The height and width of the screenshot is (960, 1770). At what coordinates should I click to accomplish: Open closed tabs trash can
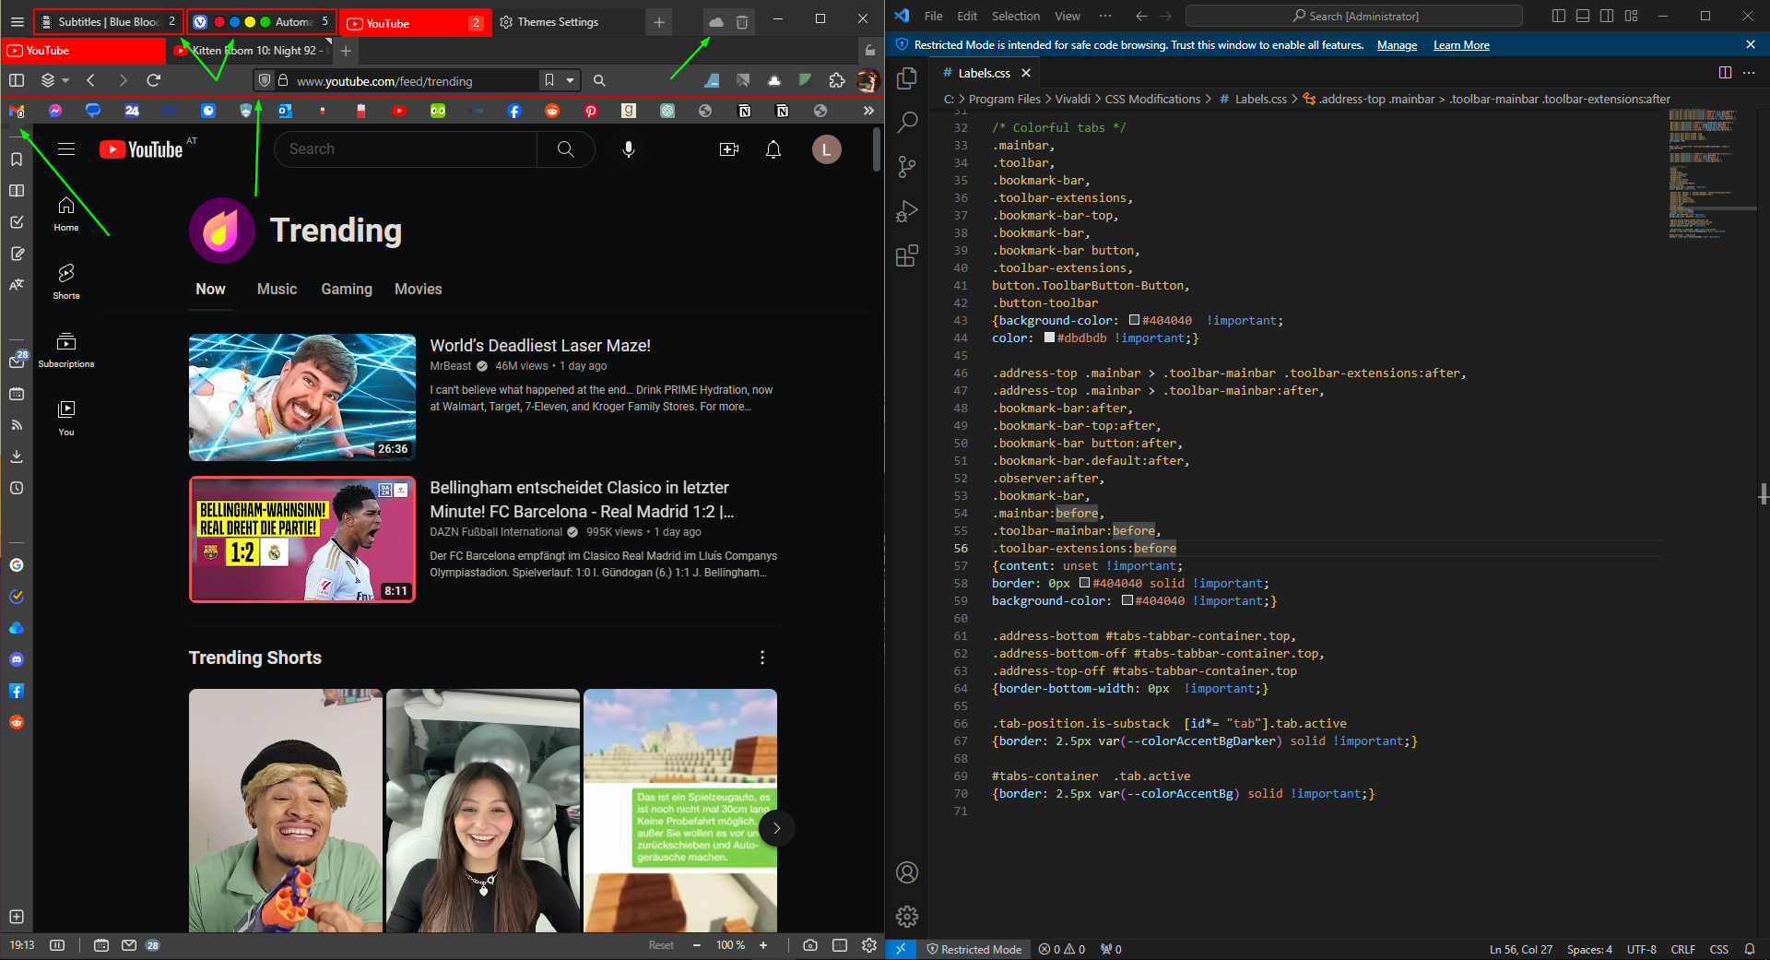tap(742, 21)
